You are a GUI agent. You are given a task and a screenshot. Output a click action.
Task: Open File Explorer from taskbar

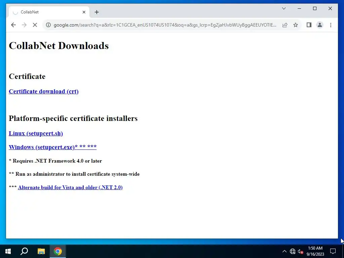[41, 251]
